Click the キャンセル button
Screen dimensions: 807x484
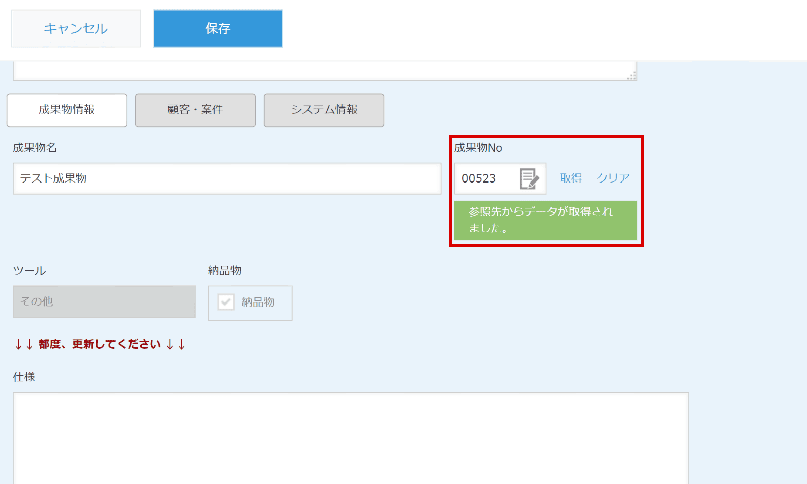76,29
